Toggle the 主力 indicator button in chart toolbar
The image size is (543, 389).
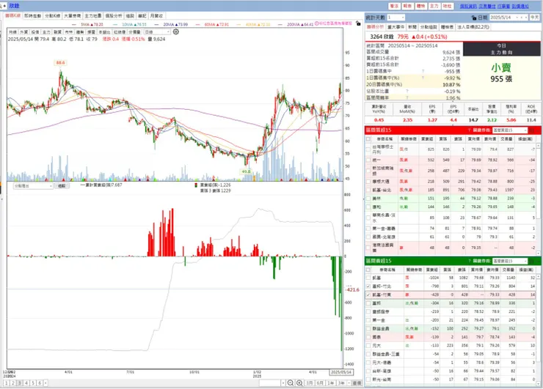pyautogui.click(x=46, y=32)
